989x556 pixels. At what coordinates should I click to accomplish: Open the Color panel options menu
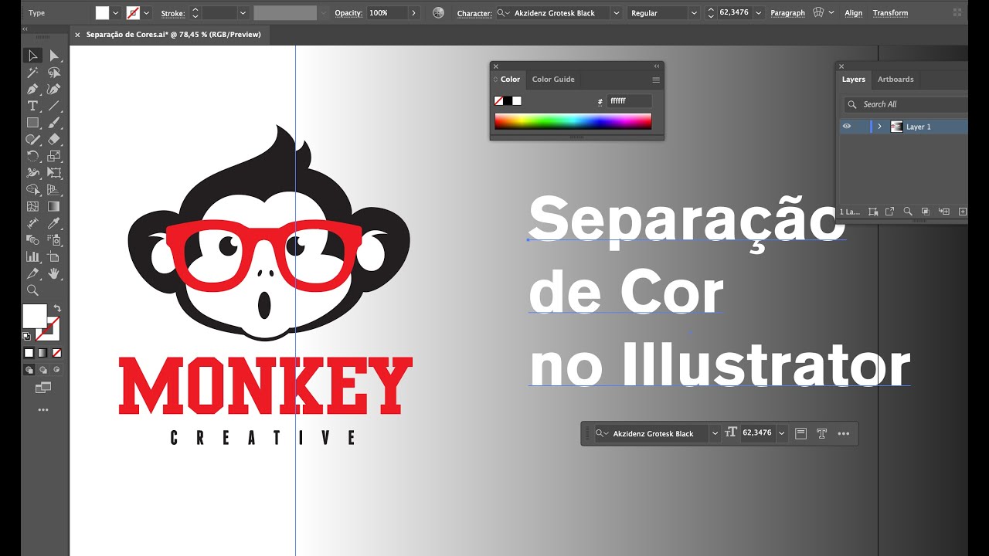[656, 80]
